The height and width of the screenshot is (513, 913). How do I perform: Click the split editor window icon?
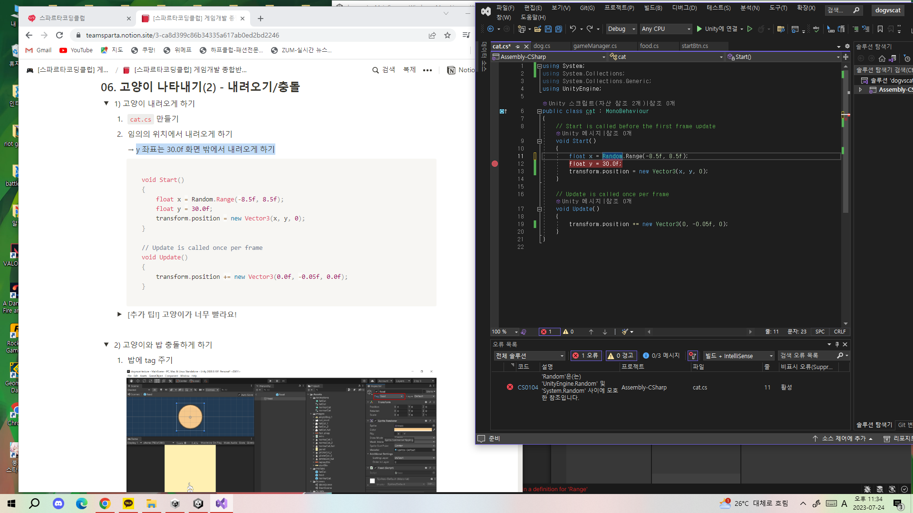coord(845,57)
